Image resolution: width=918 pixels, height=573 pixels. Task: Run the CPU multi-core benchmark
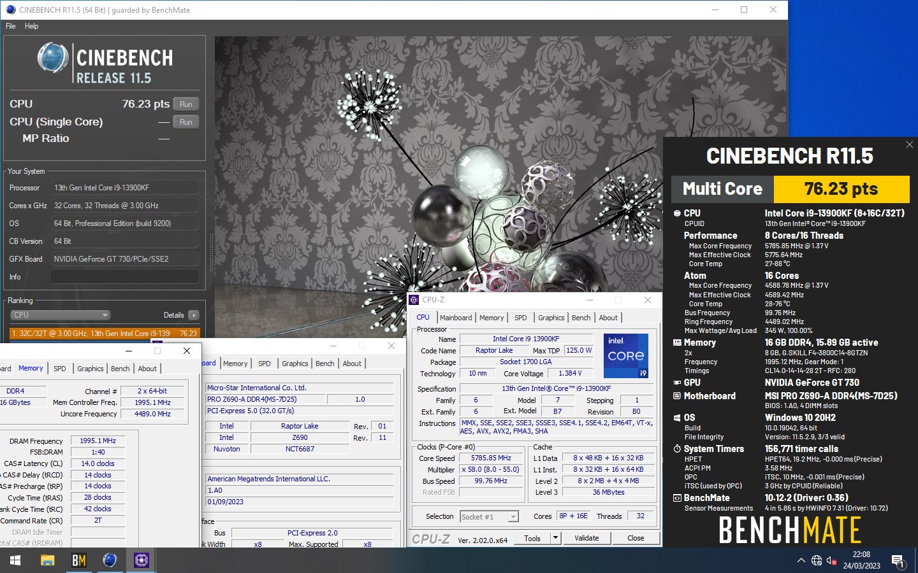pos(186,104)
